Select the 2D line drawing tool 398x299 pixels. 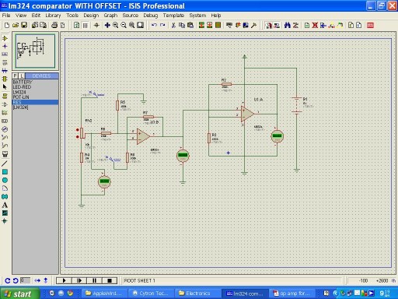tap(5, 164)
